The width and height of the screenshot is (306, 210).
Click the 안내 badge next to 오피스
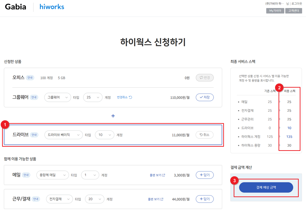coord(30,78)
